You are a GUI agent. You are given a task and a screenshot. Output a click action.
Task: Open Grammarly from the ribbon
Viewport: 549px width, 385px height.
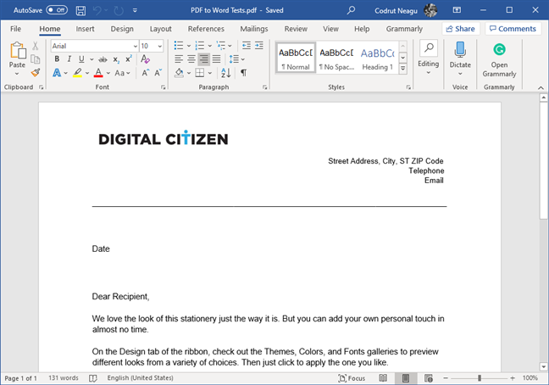click(499, 59)
